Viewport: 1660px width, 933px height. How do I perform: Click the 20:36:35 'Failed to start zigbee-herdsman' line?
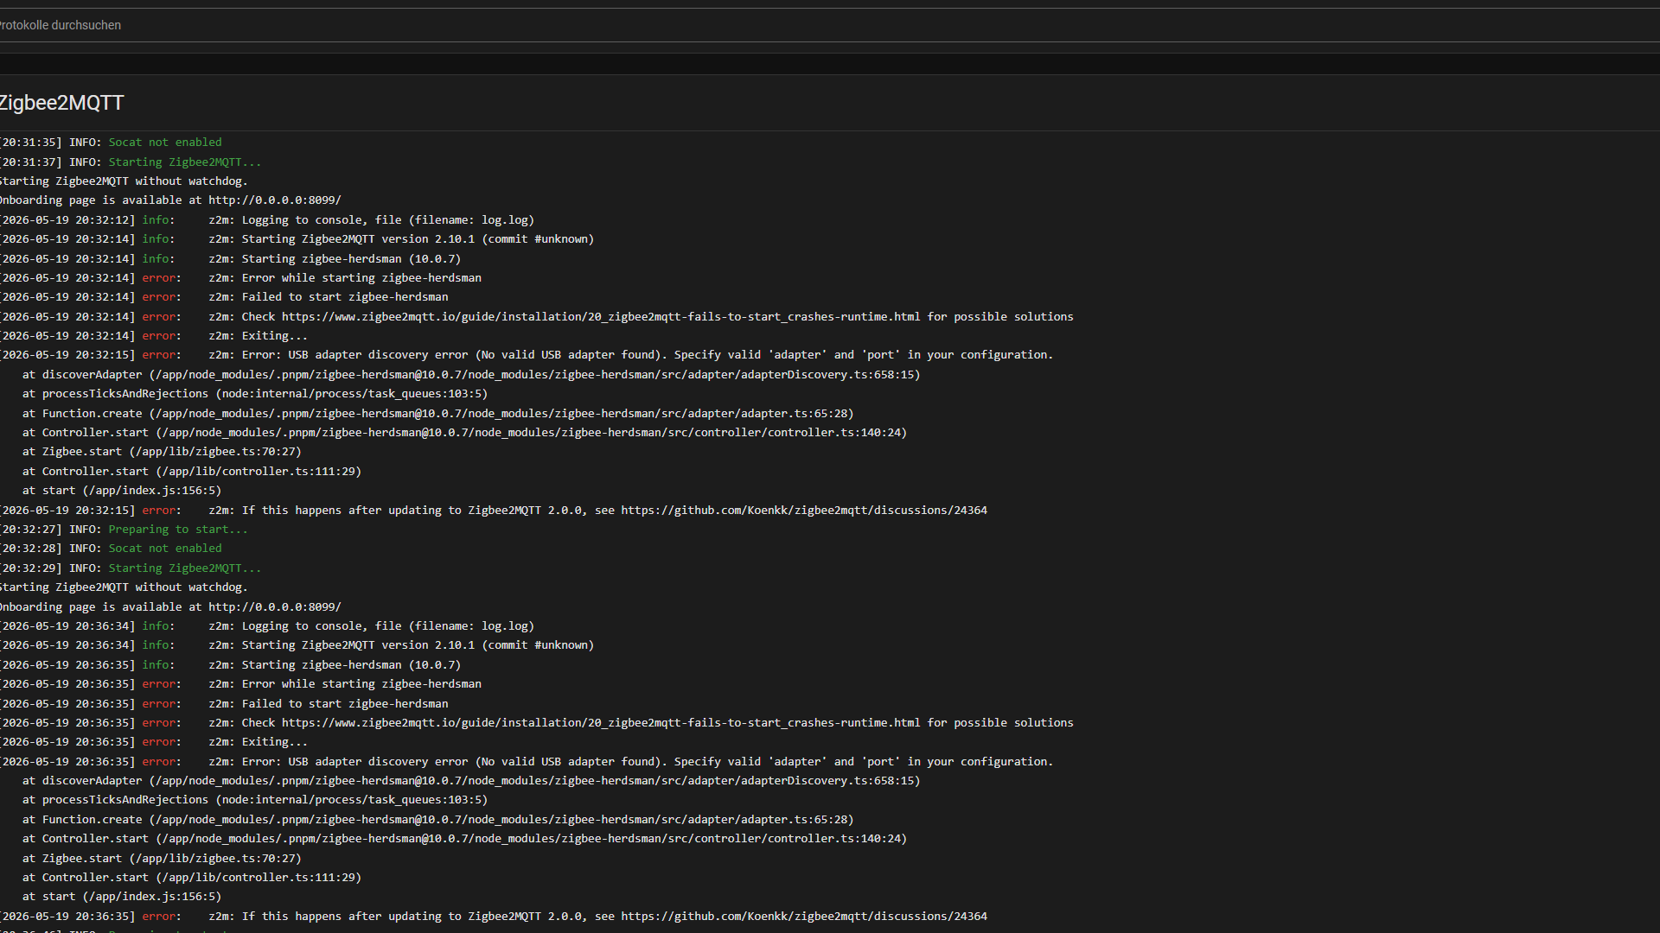coord(225,704)
